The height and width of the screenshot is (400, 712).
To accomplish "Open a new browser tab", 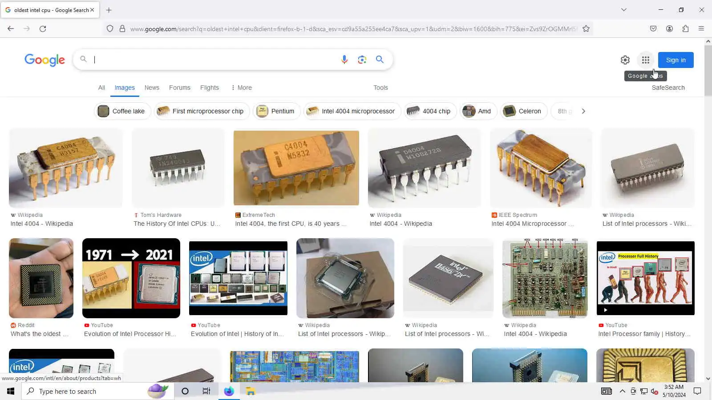I will coord(109,10).
